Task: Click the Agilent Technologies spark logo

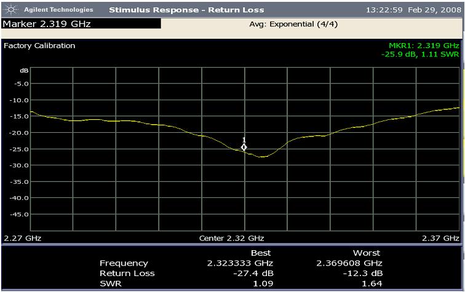Action: [11, 10]
